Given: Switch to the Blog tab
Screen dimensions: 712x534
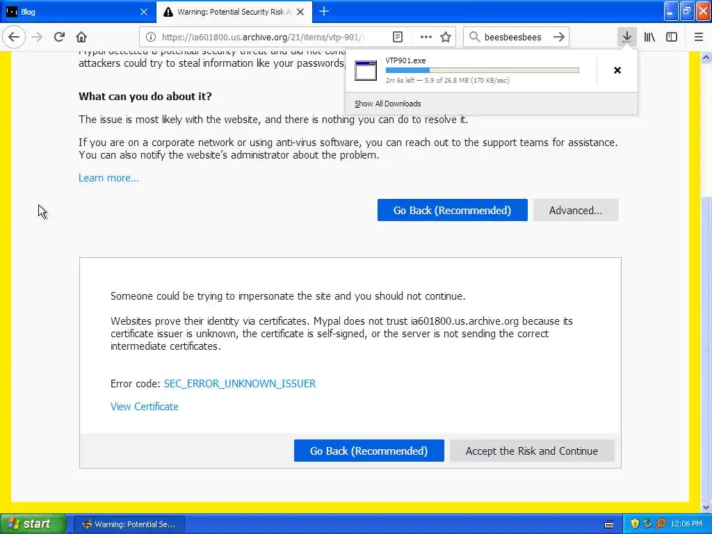Looking at the screenshot, I should coord(78,12).
